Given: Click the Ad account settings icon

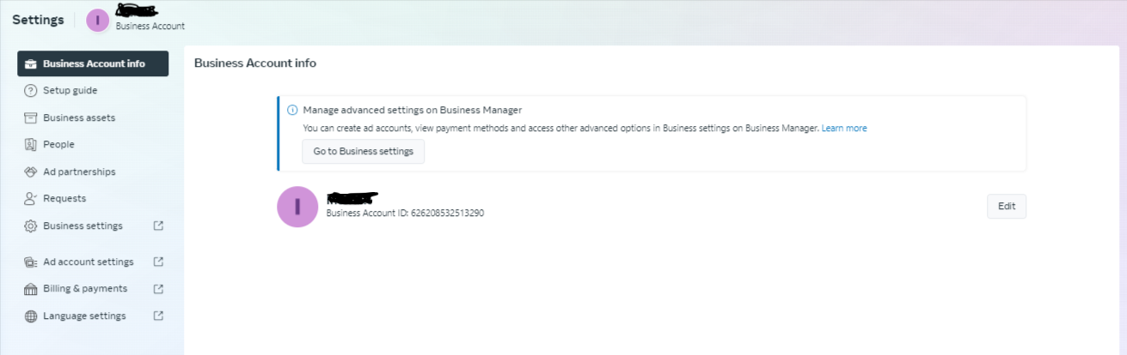Looking at the screenshot, I should [31, 262].
